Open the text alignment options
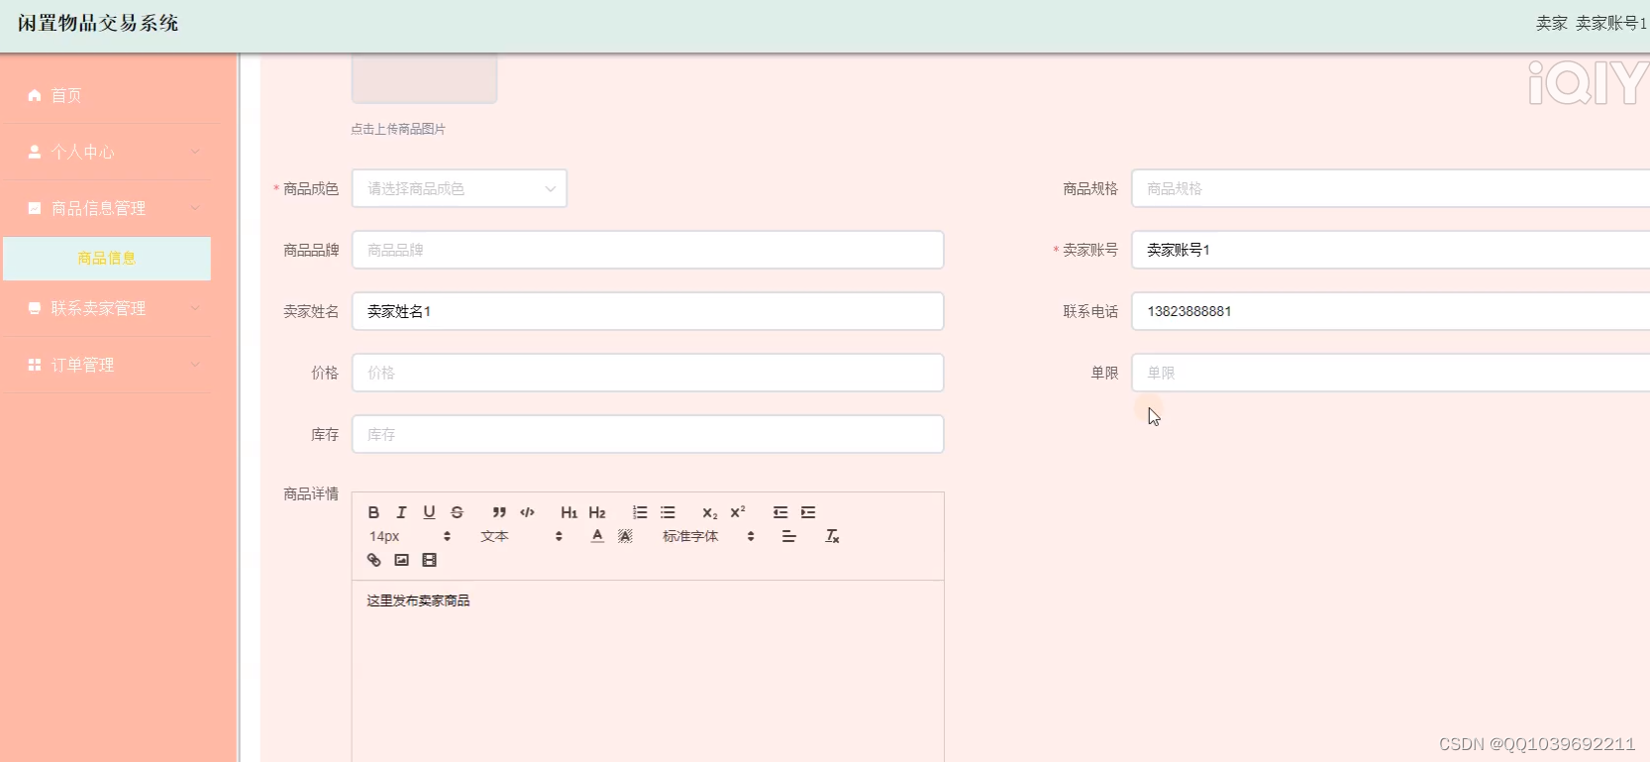 tap(788, 536)
